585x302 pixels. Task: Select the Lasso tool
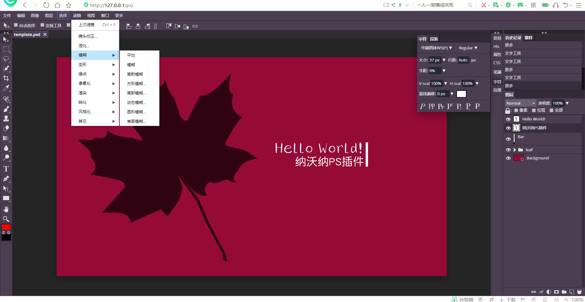click(x=6, y=59)
